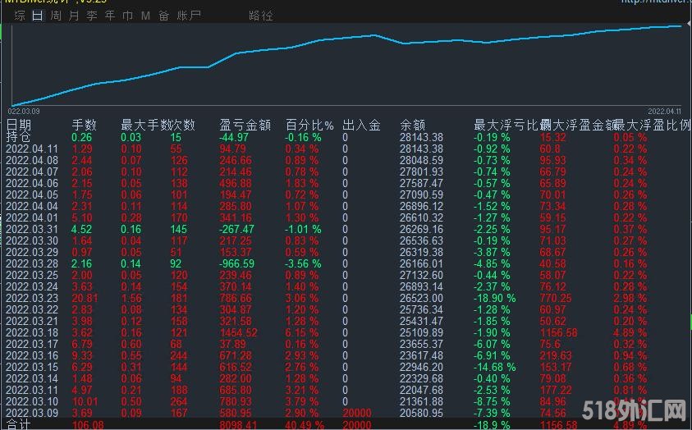The image size is (692, 430).
Task: Open the 币 currency tab
Action: (x=127, y=16)
